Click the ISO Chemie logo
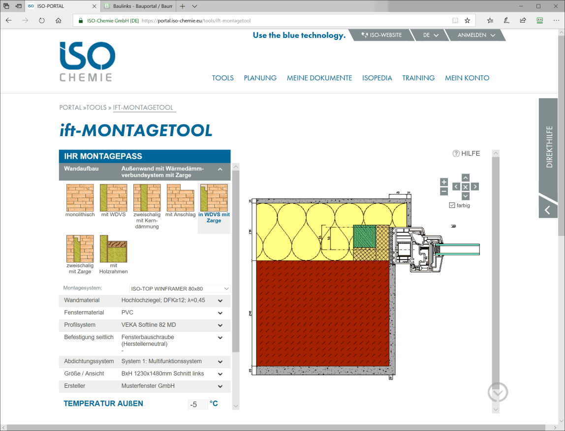The width and height of the screenshot is (565, 431). (87, 61)
